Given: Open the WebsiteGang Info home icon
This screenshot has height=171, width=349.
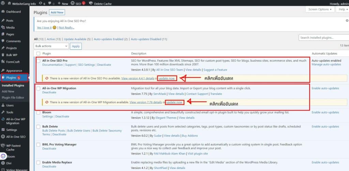Looking at the screenshot, I should [x=9, y=3].
